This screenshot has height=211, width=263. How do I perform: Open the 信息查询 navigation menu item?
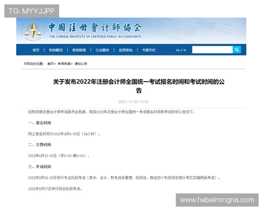coord(126,50)
